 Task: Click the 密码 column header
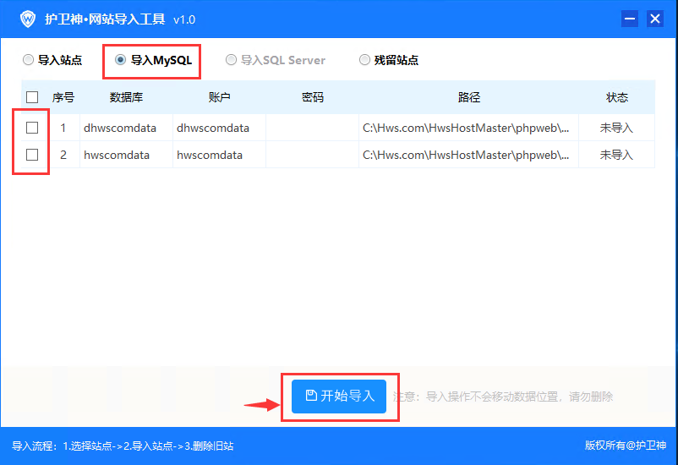312,97
